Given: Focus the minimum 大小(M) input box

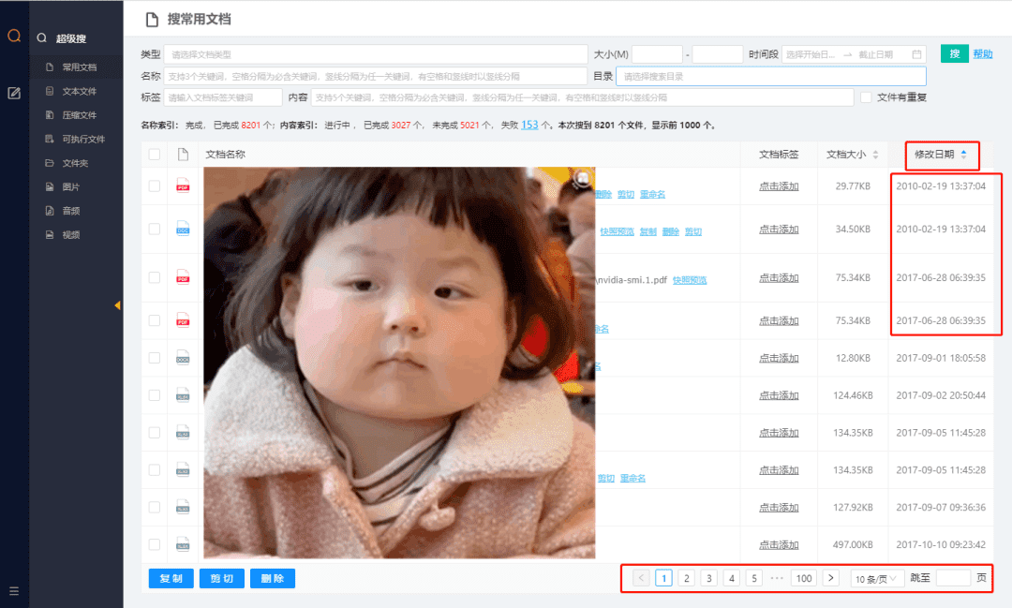Looking at the screenshot, I should point(657,54).
